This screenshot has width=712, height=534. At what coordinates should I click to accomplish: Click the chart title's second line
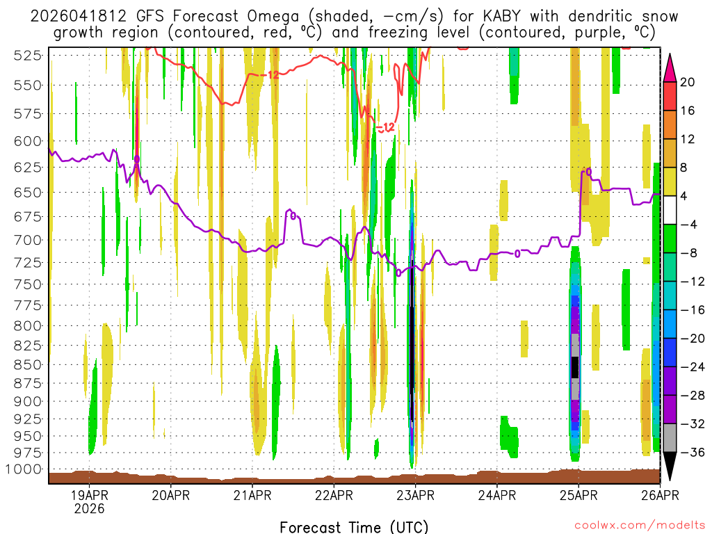354,33
